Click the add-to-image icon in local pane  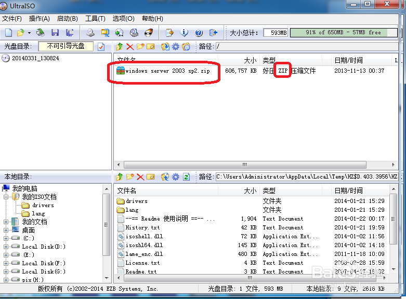(x=165, y=177)
